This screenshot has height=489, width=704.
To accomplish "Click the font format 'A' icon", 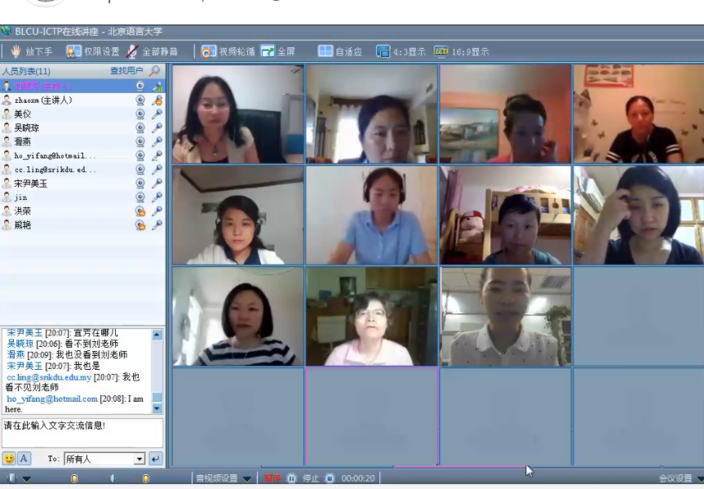I will point(24,459).
